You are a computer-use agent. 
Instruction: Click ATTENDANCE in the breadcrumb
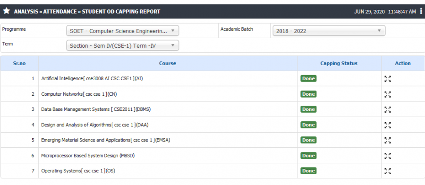tap(59, 12)
